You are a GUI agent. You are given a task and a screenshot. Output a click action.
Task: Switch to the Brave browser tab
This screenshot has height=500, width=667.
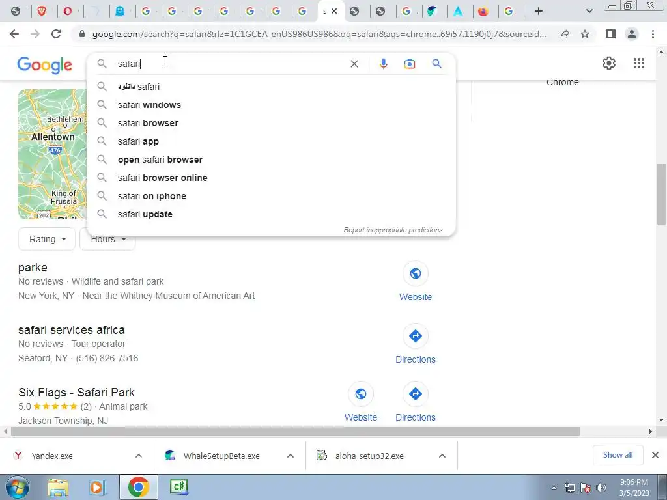[x=42, y=11]
